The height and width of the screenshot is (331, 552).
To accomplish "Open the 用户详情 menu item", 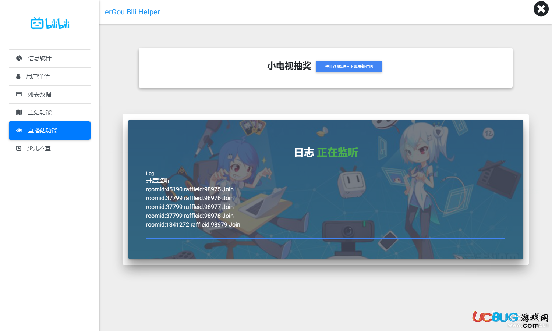I will click(x=50, y=76).
